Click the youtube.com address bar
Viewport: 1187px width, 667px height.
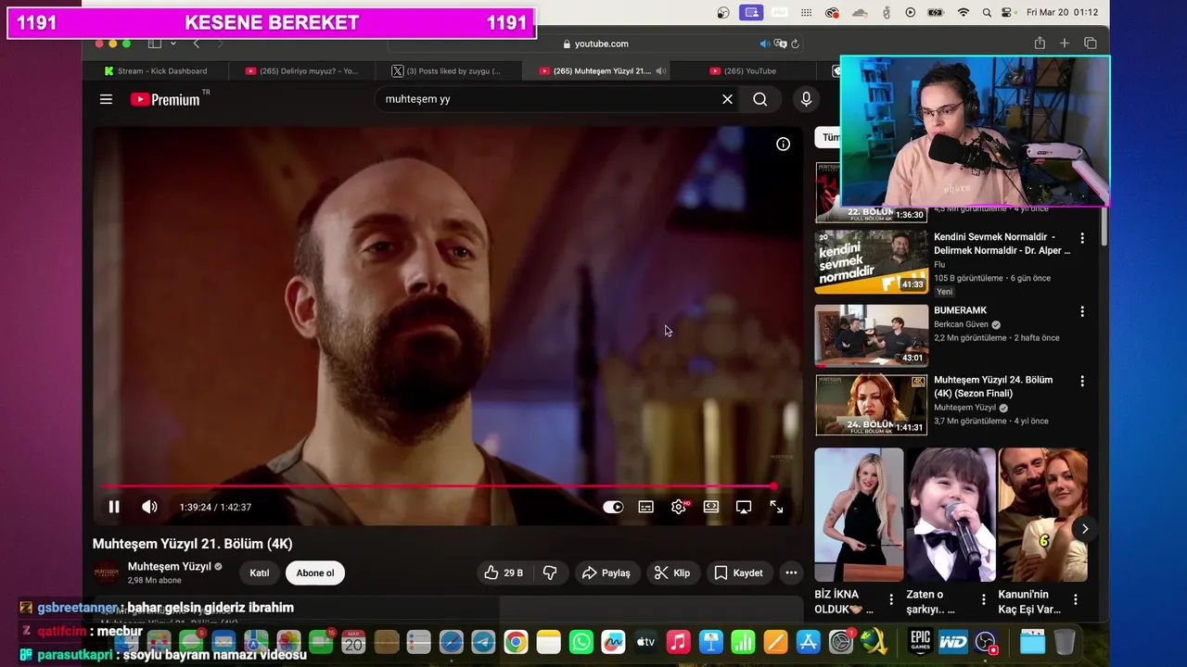(x=595, y=44)
